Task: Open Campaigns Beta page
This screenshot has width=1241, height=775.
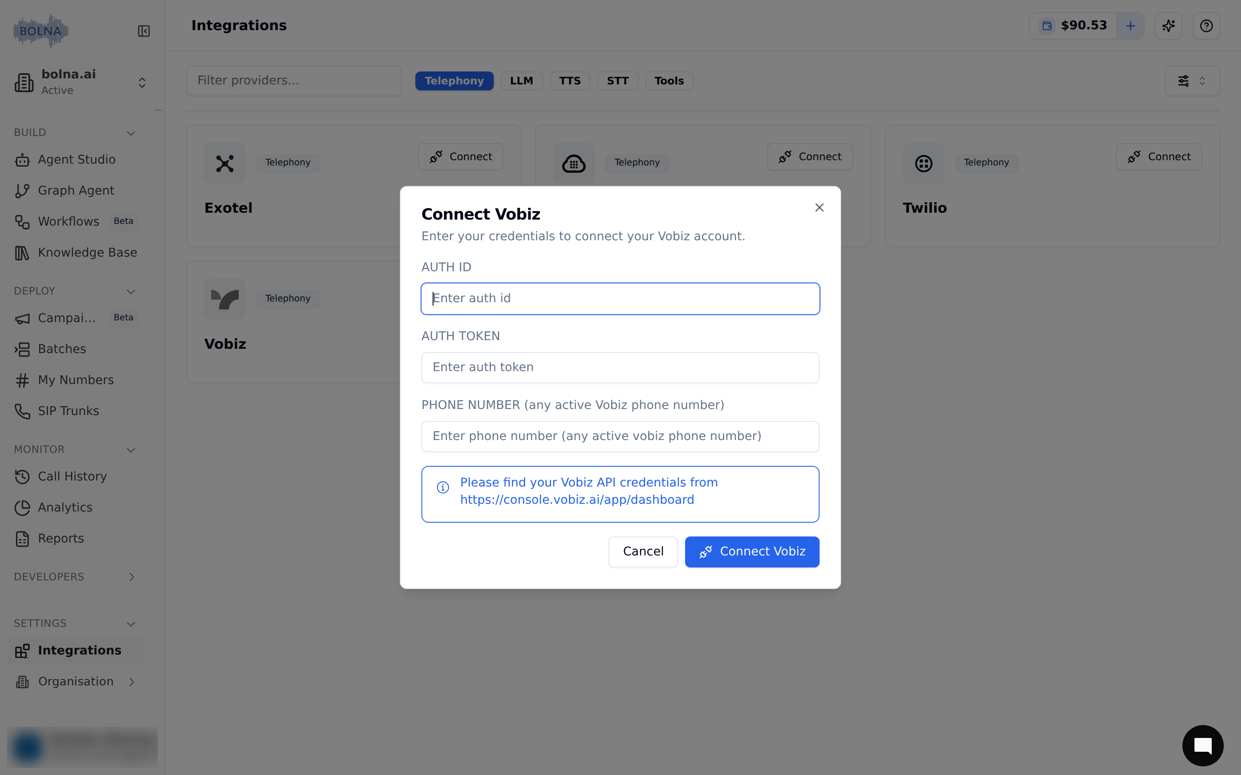Action: [76, 318]
